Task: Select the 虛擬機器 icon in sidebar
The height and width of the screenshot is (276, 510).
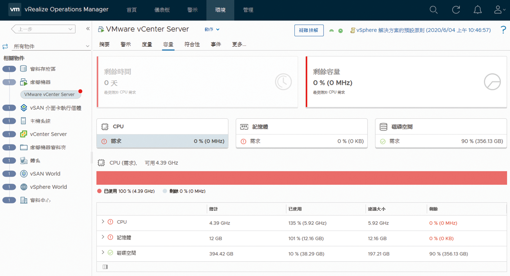Action: click(x=23, y=82)
